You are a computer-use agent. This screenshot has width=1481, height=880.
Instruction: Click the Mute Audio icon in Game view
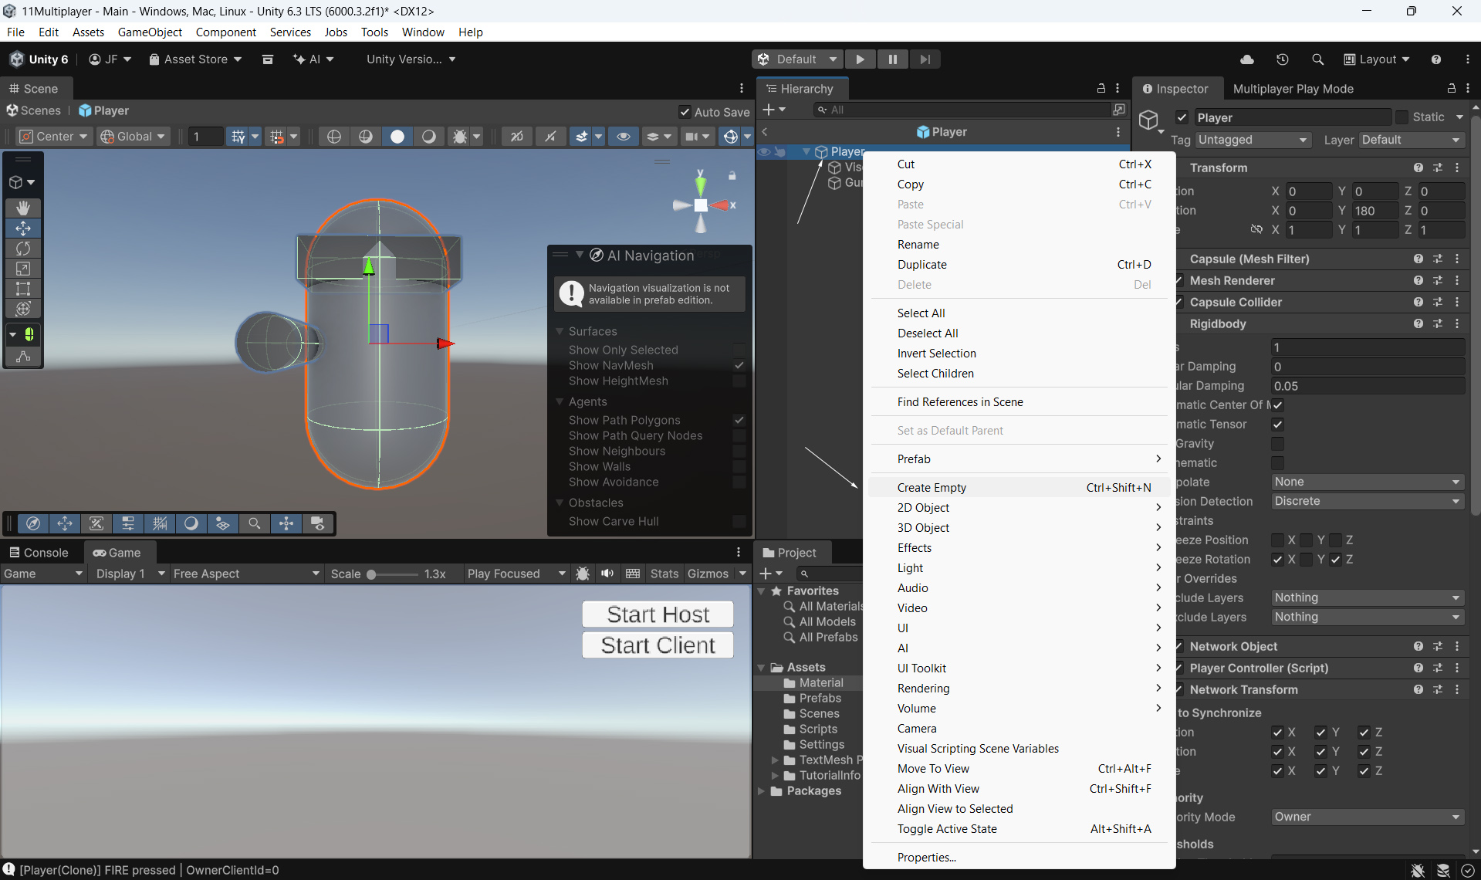click(607, 574)
